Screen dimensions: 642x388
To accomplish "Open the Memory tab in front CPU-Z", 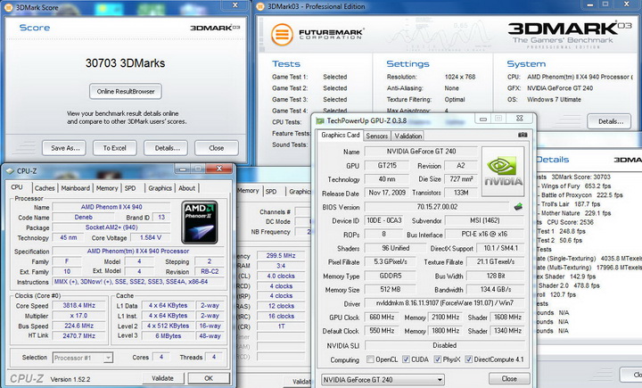I will pyautogui.click(x=107, y=188).
